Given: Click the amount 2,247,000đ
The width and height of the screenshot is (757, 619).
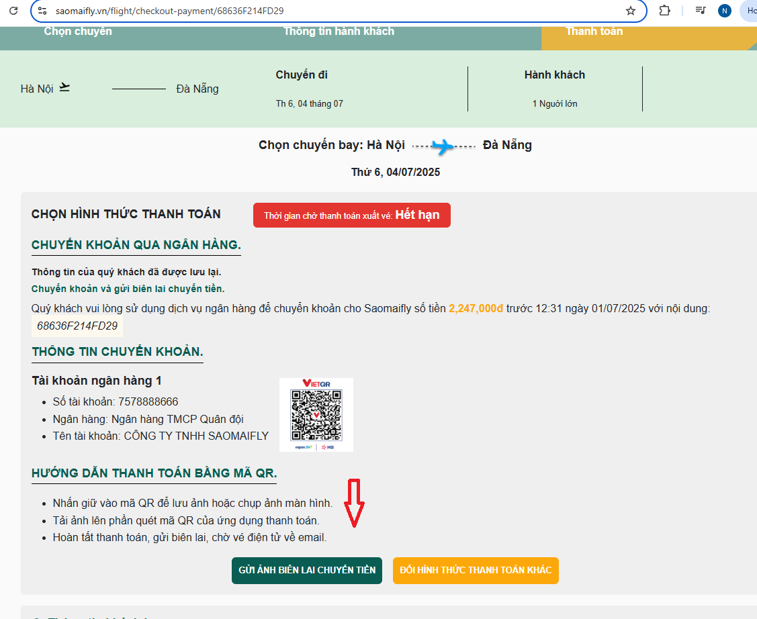Looking at the screenshot, I should (476, 309).
